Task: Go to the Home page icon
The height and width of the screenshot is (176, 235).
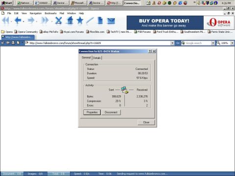Action: pos(70,21)
